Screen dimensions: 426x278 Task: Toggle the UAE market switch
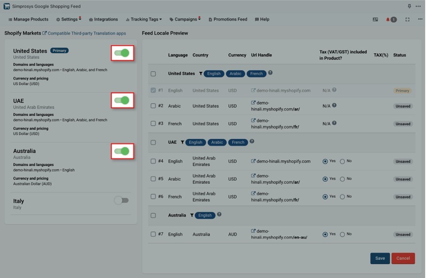[122, 100]
